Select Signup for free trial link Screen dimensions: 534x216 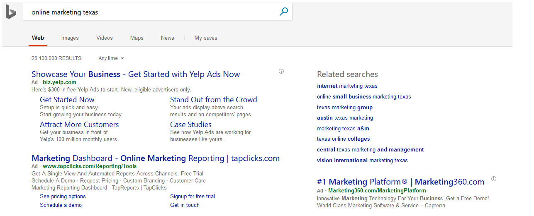pos(193,197)
